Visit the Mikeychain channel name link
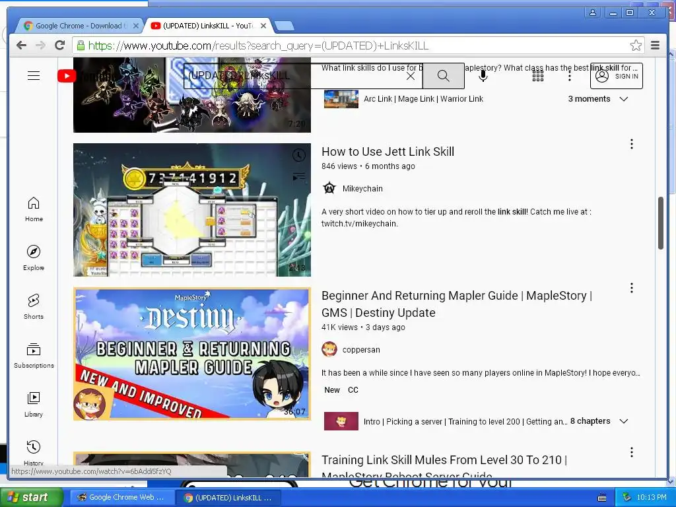The width and height of the screenshot is (676, 507). coord(362,188)
